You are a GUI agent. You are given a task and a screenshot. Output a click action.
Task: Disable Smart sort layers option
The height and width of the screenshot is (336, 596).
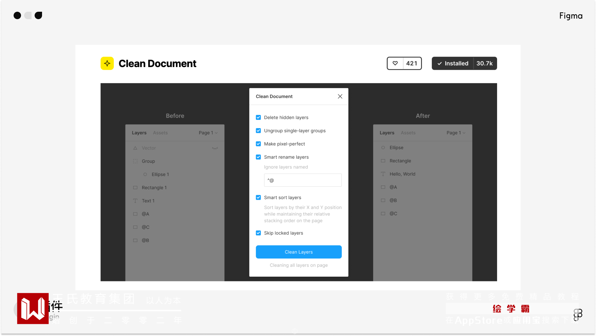pyautogui.click(x=258, y=198)
